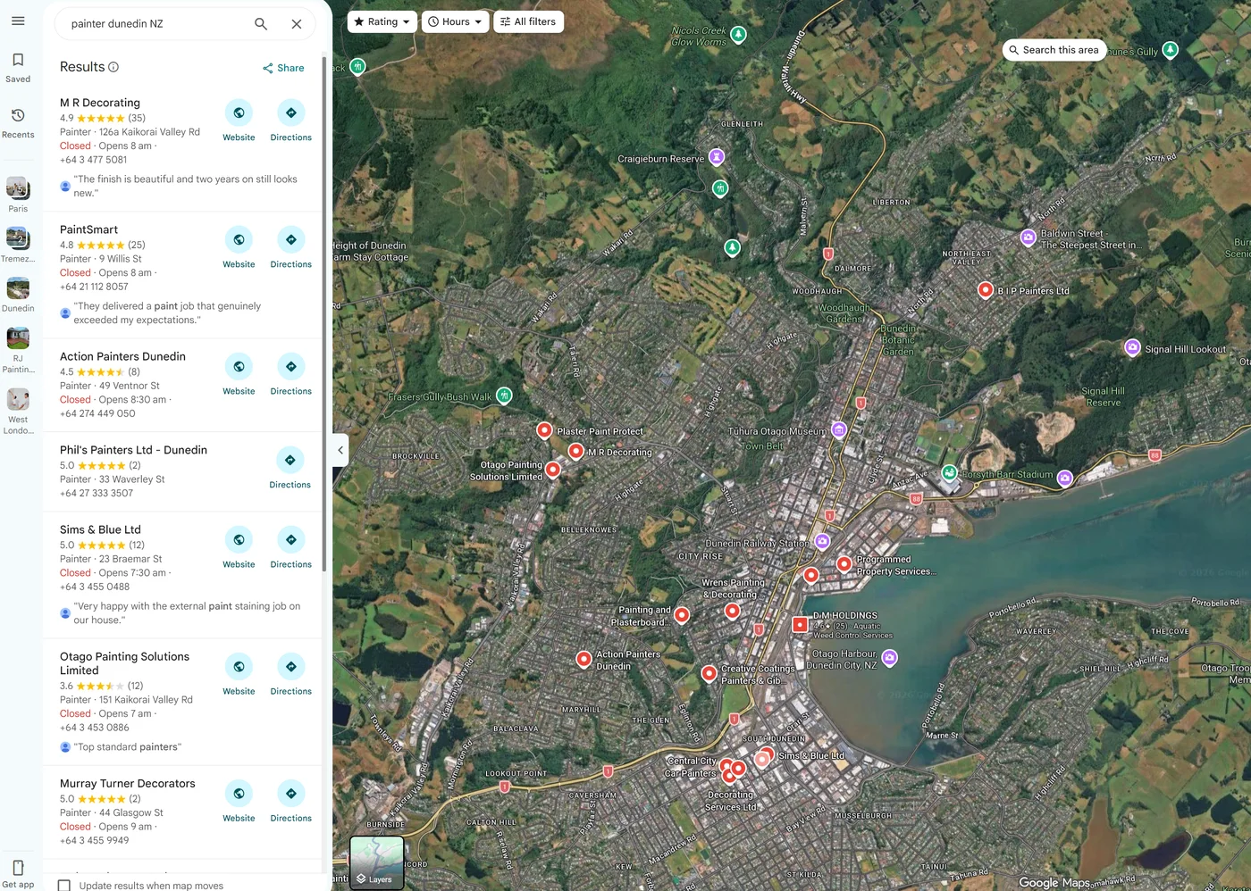Switch map type using Layers thumbnail
The height and width of the screenshot is (891, 1251).
point(377,862)
